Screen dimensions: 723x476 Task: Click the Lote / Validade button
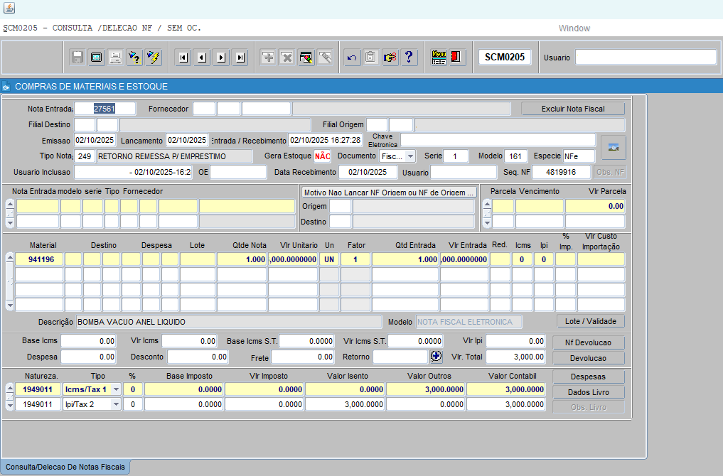[x=590, y=321]
